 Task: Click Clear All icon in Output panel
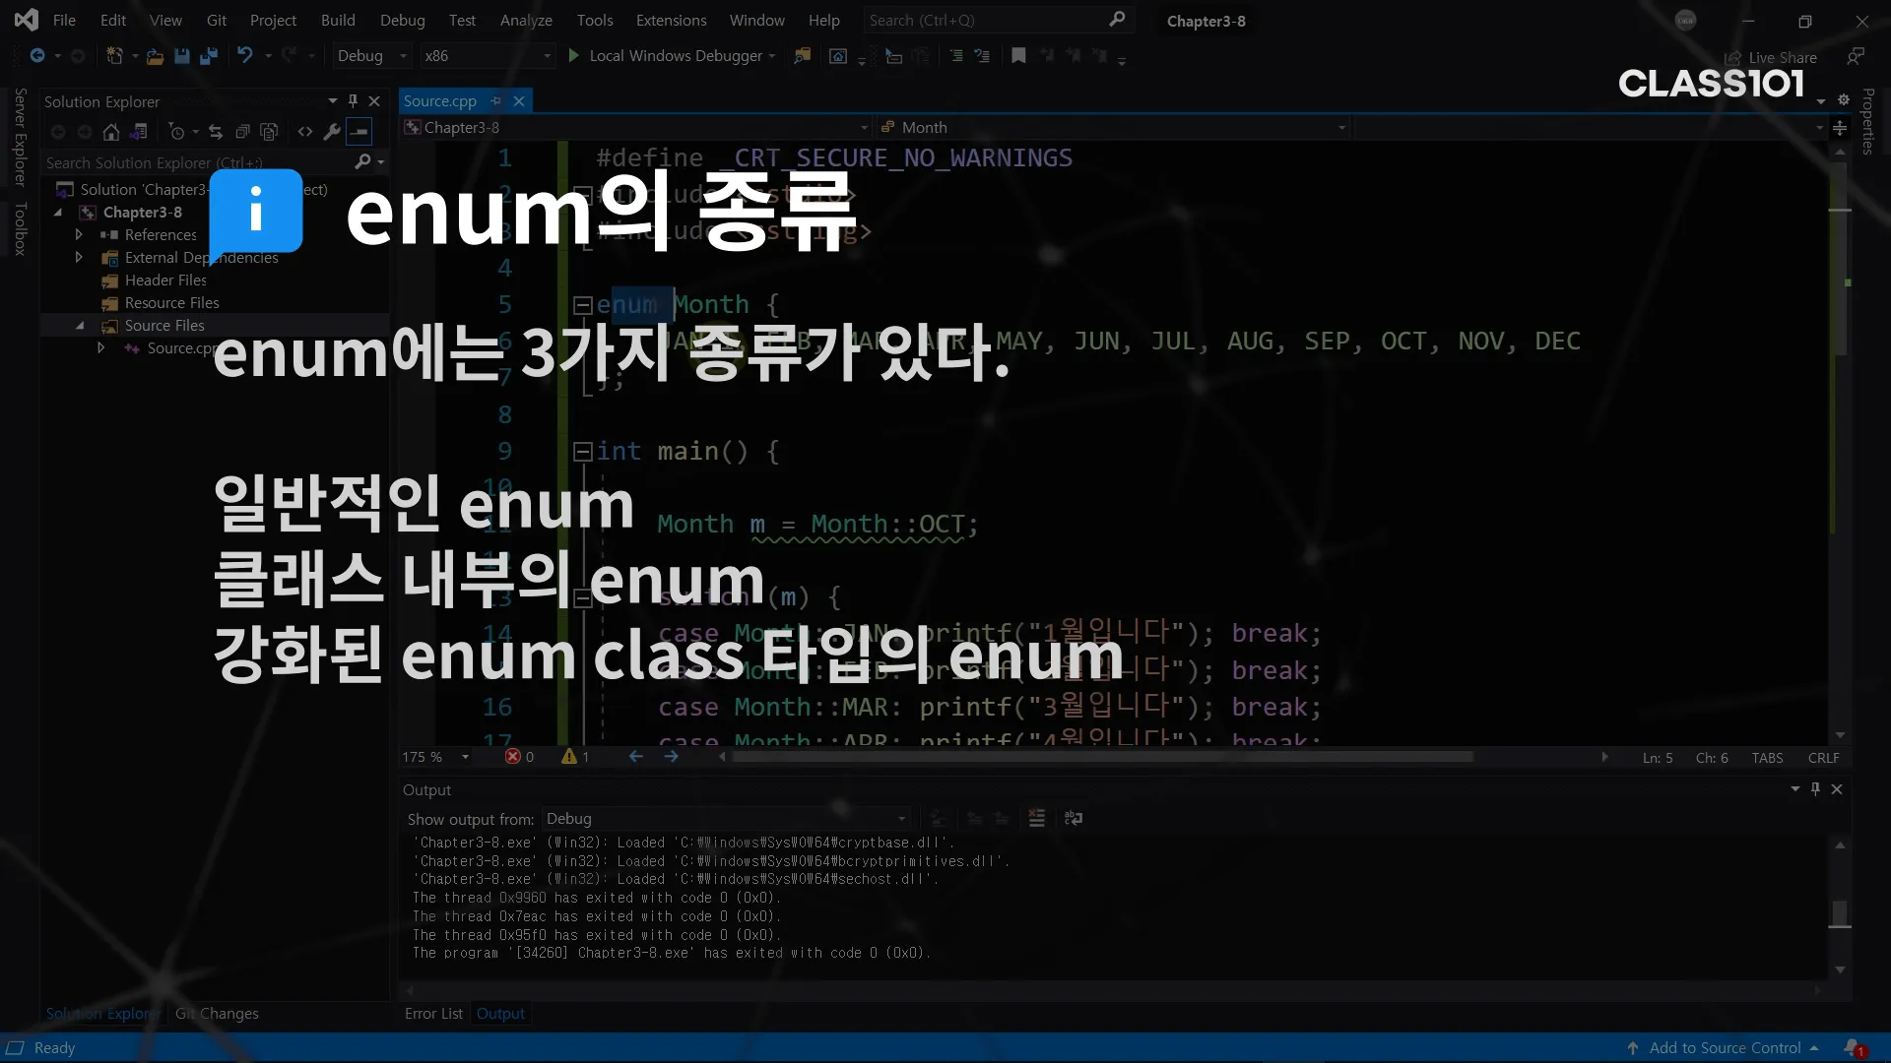point(1036,818)
